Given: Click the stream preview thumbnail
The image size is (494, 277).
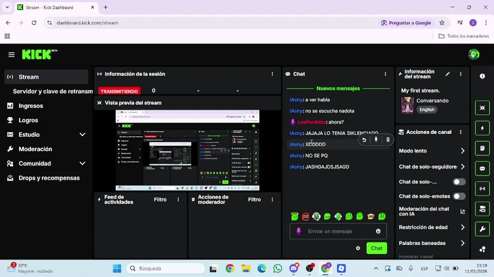Looking at the screenshot, I should coord(187,150).
